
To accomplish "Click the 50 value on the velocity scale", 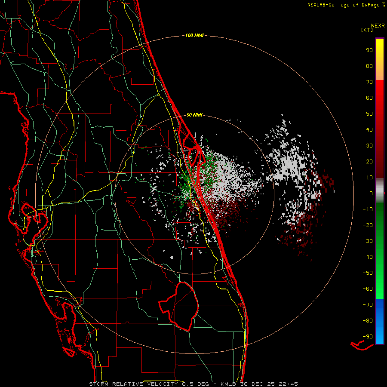I will [x=369, y=114].
